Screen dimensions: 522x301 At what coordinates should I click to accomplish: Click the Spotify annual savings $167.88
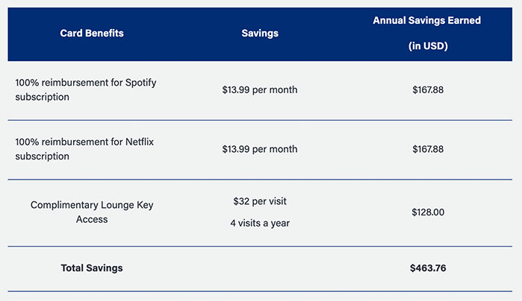click(428, 89)
